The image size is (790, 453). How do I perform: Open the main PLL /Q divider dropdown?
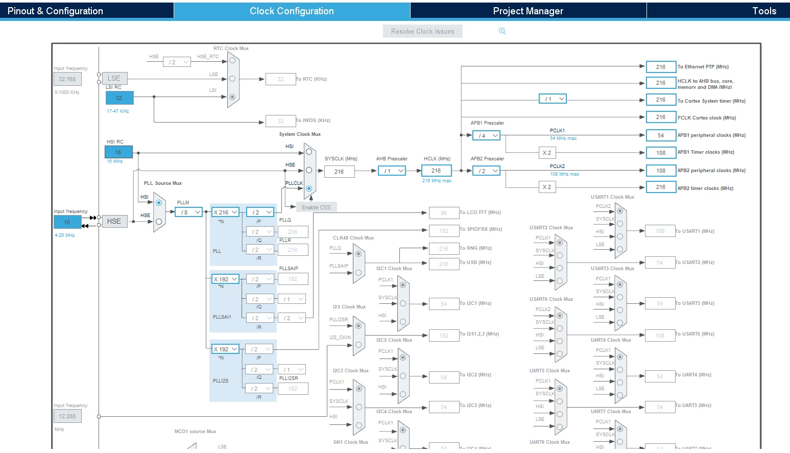(x=260, y=232)
